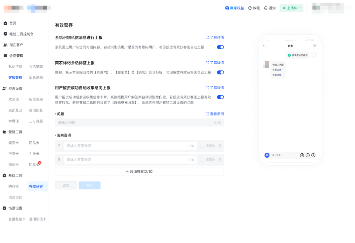The image size is (355, 243).
Task: Click the 查看示例 example link
Action: [214, 113]
